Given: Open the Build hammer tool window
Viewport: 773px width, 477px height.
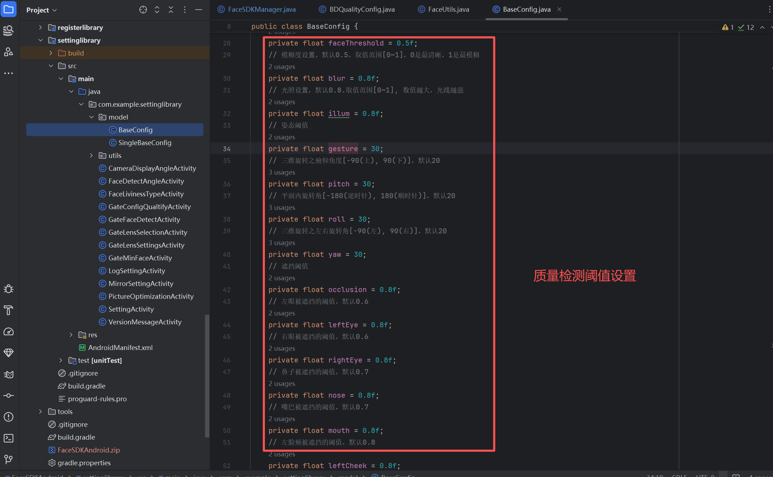Looking at the screenshot, I should coord(9,310).
